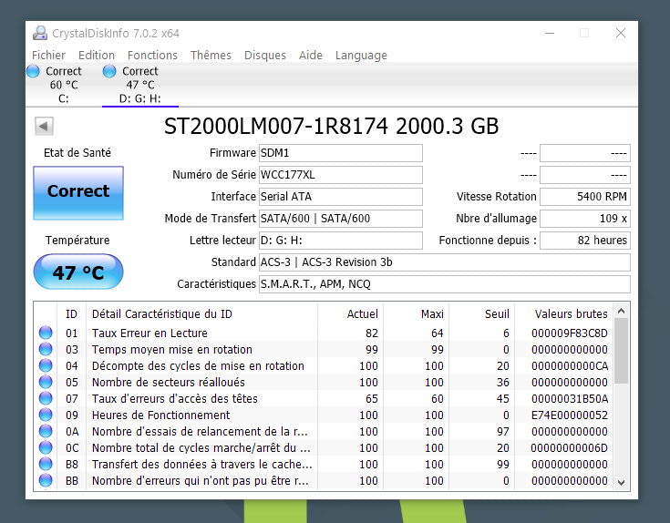The height and width of the screenshot is (523, 670).
Task: Click the Actuel column header
Action: pos(350,313)
